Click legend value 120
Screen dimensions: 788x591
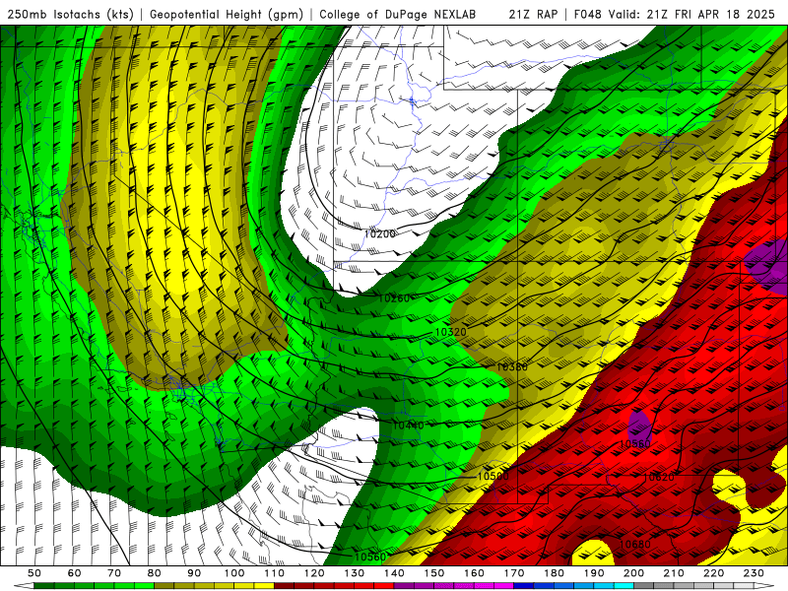coord(314,573)
